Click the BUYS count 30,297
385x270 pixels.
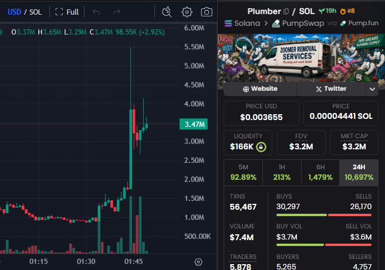tap(288, 207)
